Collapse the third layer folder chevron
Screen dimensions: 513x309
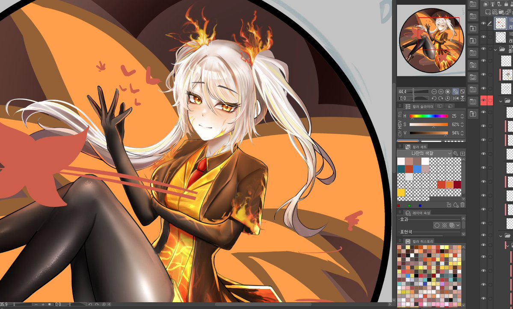(x=501, y=235)
